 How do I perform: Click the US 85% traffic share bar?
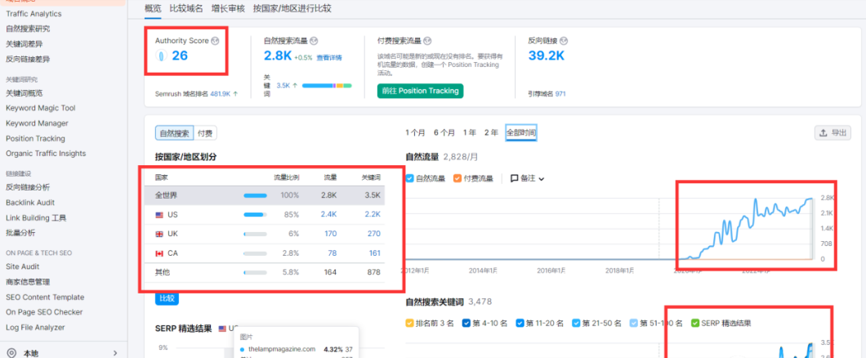point(255,214)
